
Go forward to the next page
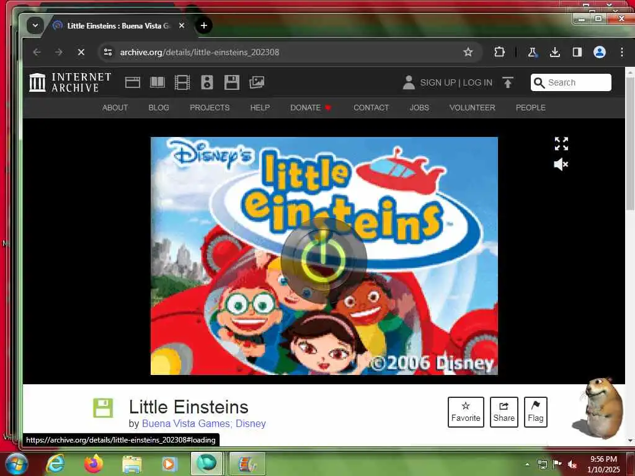click(x=59, y=52)
